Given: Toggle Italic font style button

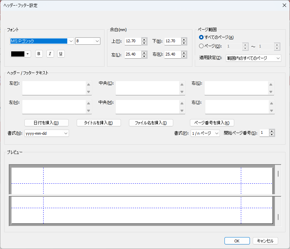Looking at the screenshot, I should [x=50, y=54].
